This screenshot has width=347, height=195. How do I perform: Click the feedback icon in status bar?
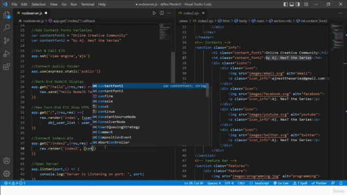click(333, 183)
